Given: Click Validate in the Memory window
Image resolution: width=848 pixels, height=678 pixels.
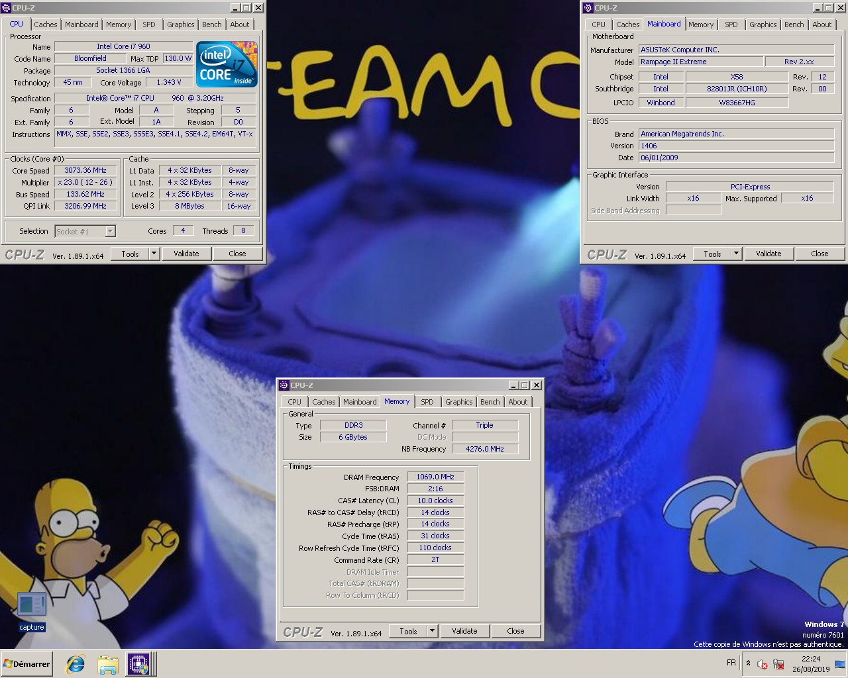Looking at the screenshot, I should point(464,631).
